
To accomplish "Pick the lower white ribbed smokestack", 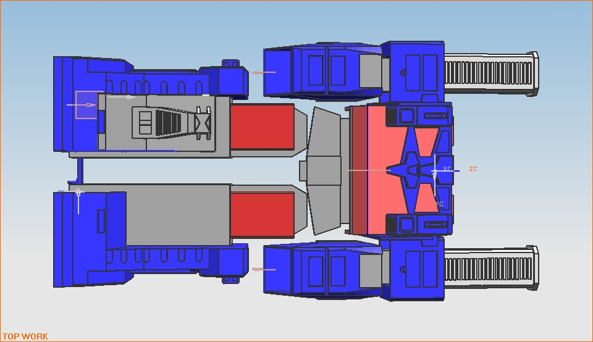I will click(x=489, y=267).
